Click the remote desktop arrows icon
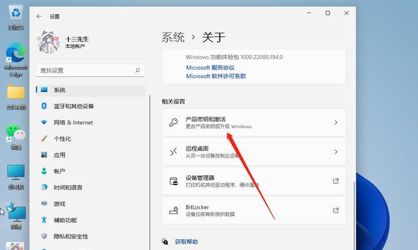Image resolution: width=418 pixels, height=250 pixels. [x=174, y=152]
